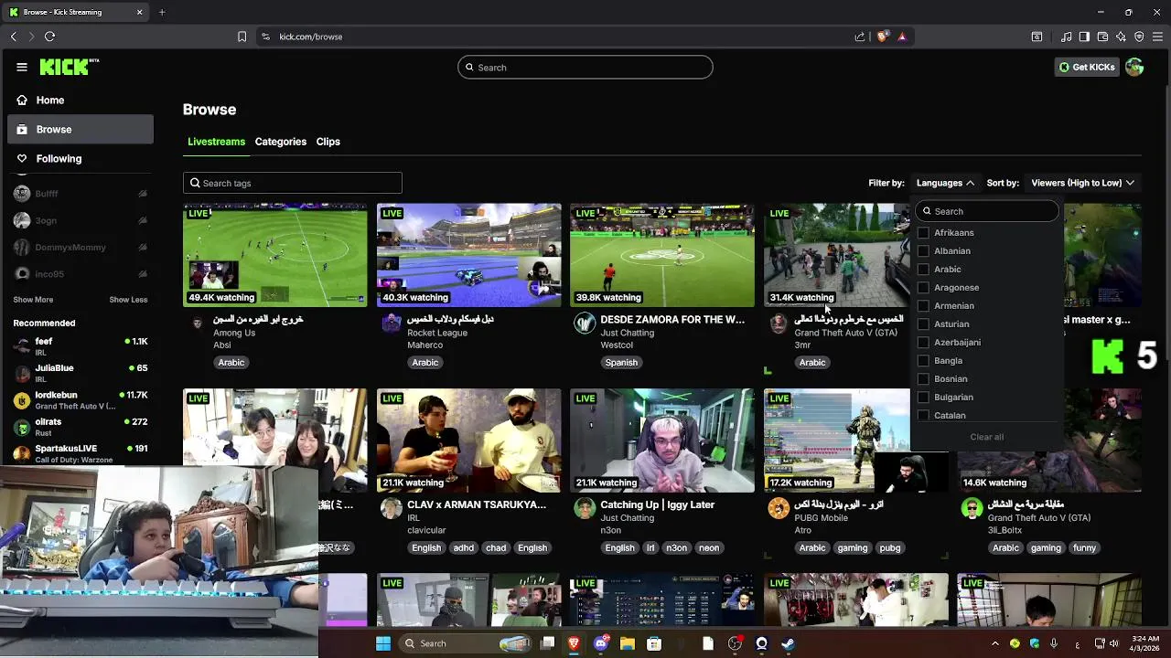This screenshot has height=658, width=1171.
Task: Click the language search field
Action: [x=987, y=211]
